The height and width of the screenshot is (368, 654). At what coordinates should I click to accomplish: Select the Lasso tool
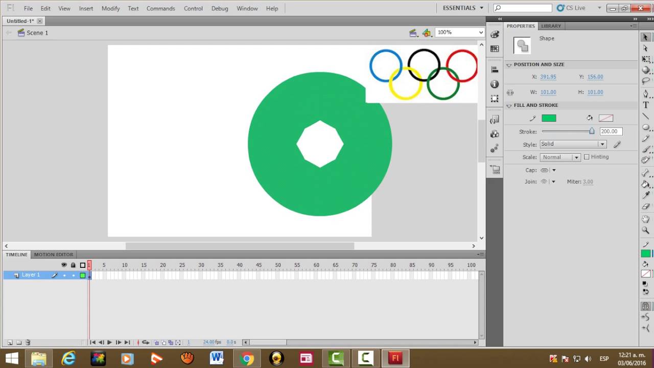click(x=646, y=81)
